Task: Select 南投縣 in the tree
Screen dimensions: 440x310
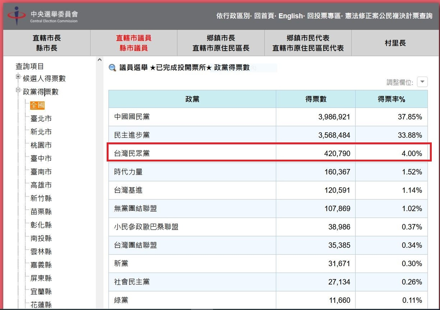Action: coord(41,238)
